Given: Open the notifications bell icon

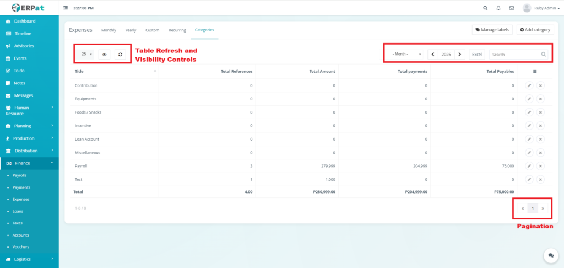Looking at the screenshot, I should (x=498, y=8).
